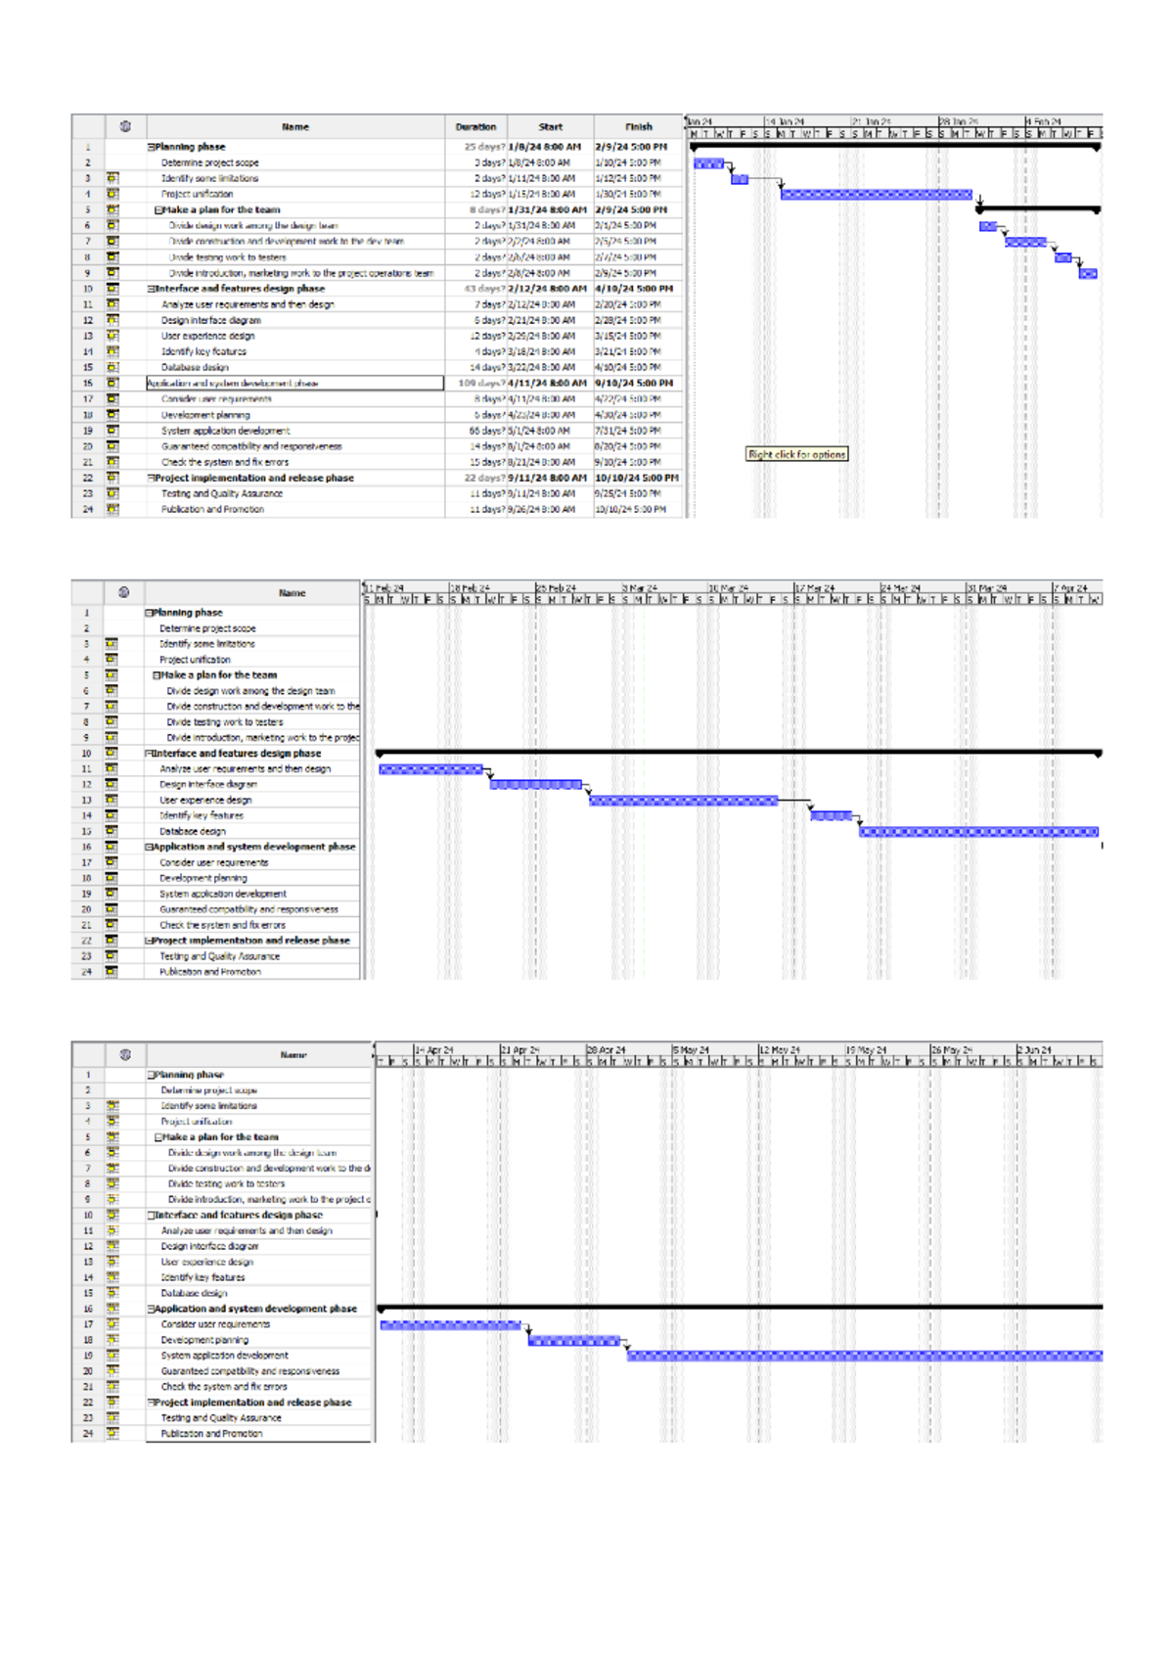This screenshot has height=1660, width=1174.
Task: Collapse Interface and features design phase in the Duration column table
Action: (151, 289)
